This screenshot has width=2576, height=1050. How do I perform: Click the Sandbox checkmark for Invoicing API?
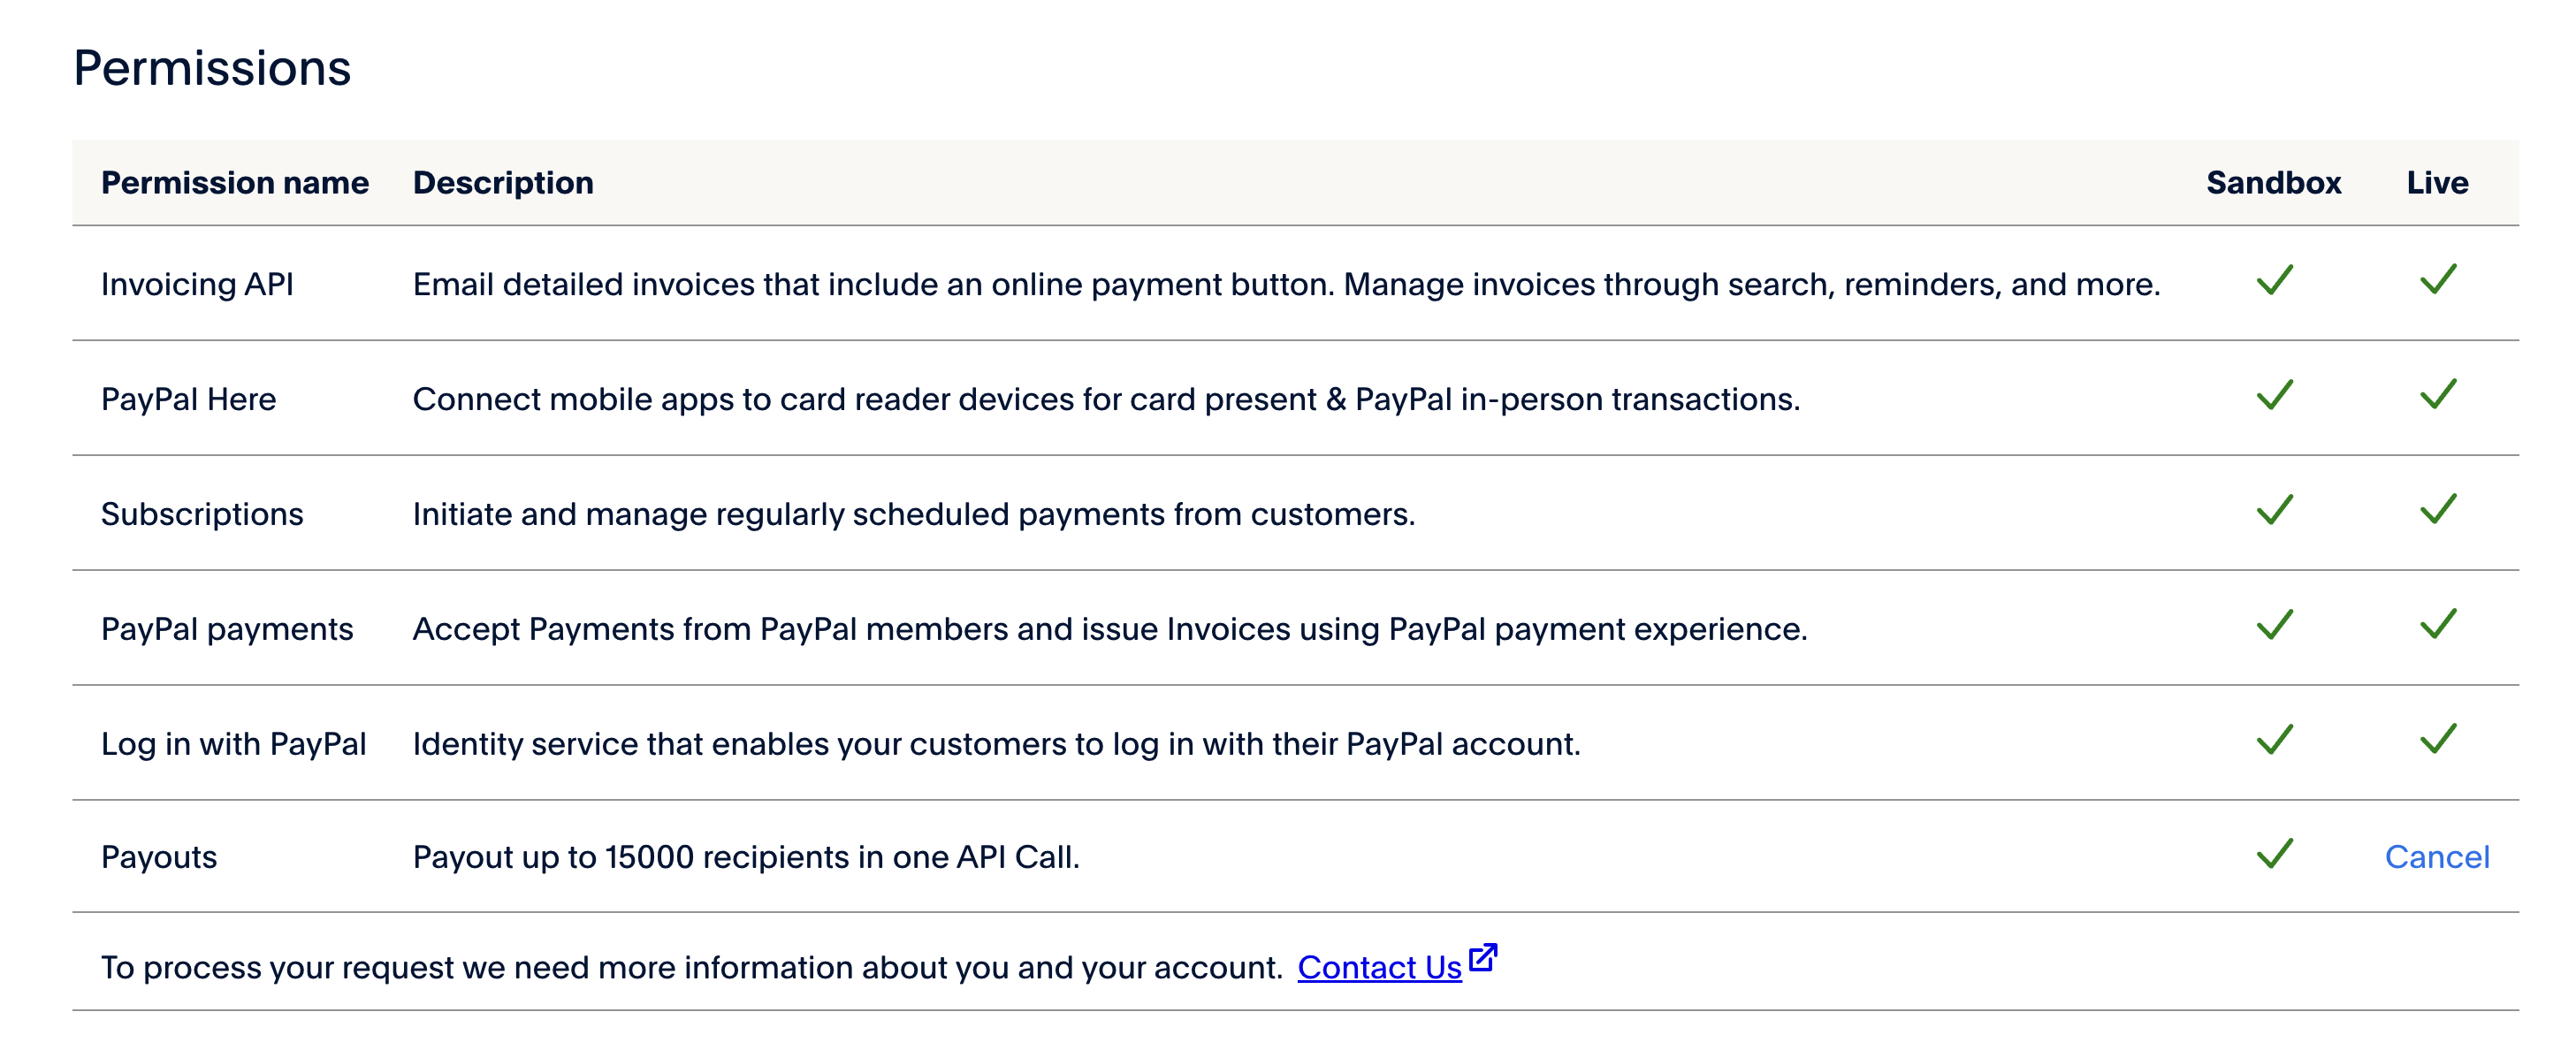pos(2274,280)
